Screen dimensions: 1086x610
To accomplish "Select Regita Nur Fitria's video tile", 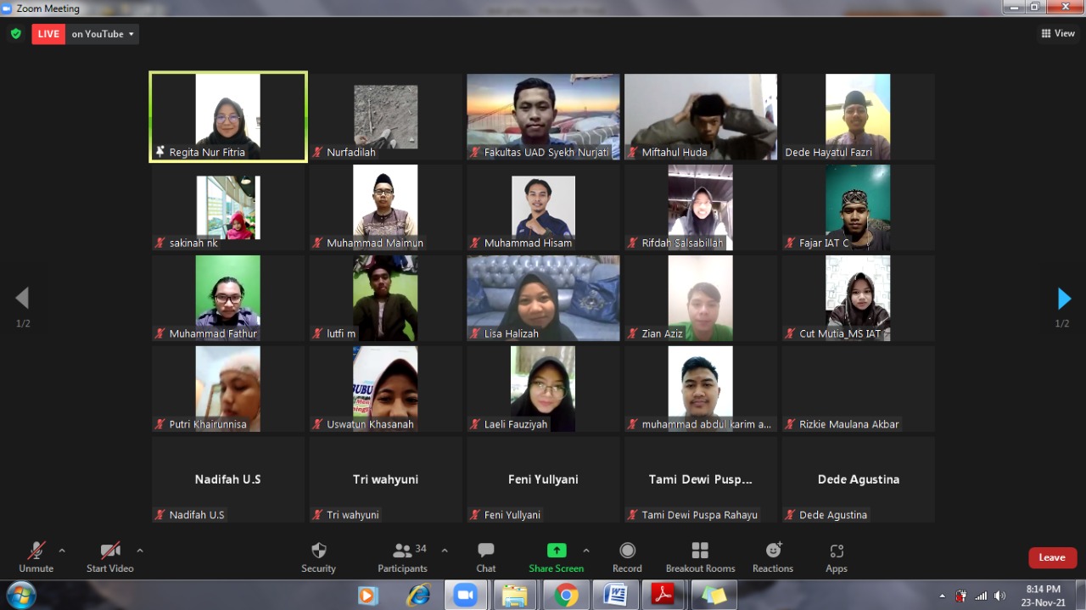I will pos(228,116).
